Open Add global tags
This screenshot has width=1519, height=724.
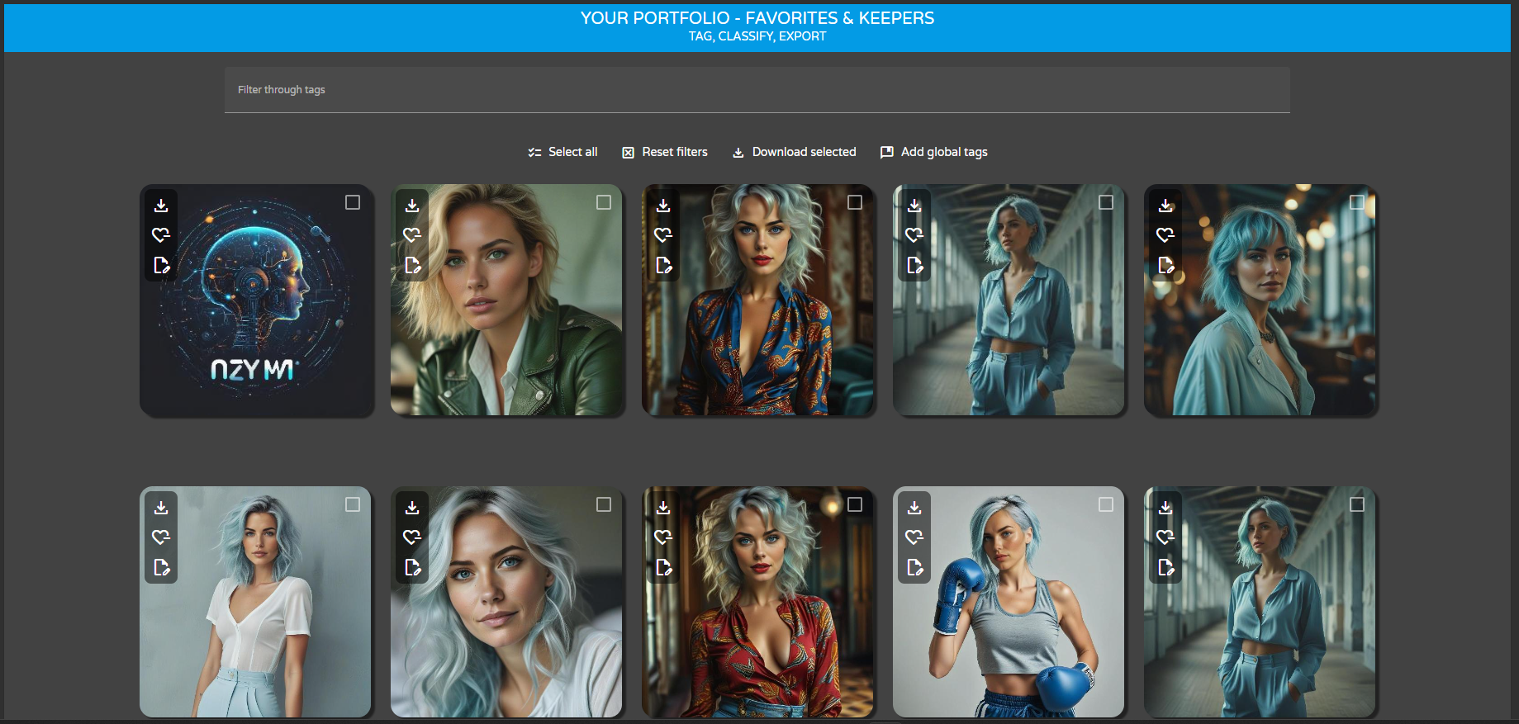click(934, 152)
